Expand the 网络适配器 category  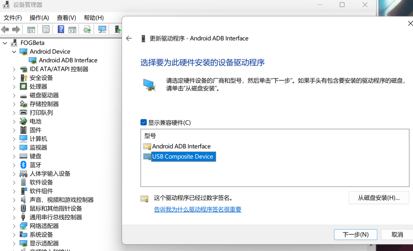click(x=14, y=226)
